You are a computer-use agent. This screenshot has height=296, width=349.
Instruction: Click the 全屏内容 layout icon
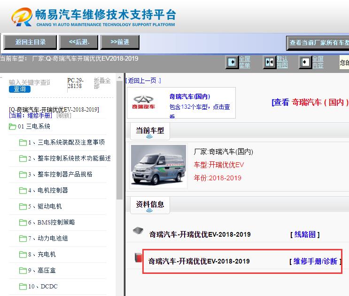pos(305,62)
